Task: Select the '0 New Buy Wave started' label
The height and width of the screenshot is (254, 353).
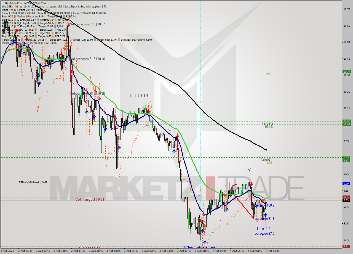Action: (x=201, y=247)
